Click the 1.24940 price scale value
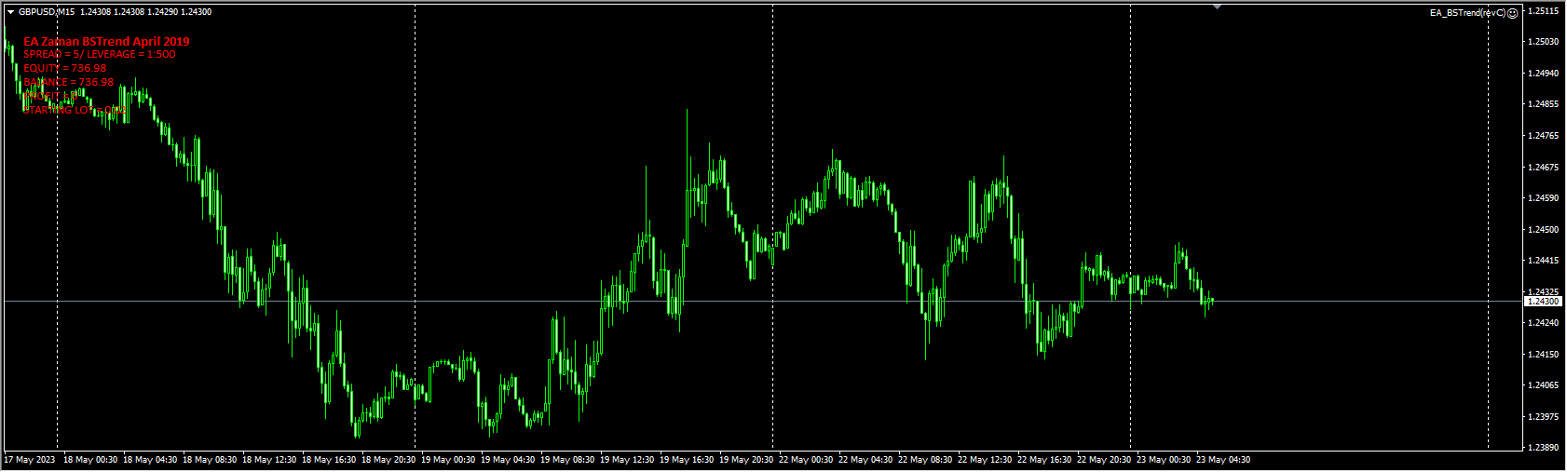Image resolution: width=1567 pixels, height=472 pixels. [x=1545, y=74]
